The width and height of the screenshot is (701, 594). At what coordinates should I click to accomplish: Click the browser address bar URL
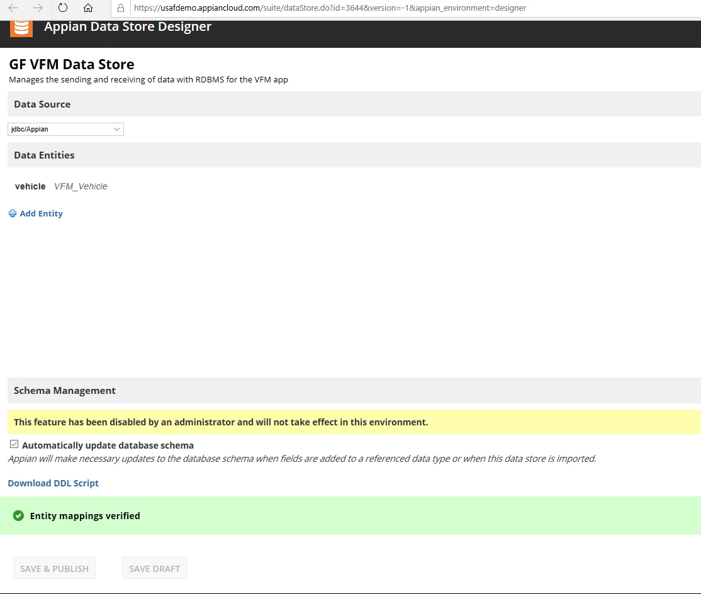coord(330,8)
